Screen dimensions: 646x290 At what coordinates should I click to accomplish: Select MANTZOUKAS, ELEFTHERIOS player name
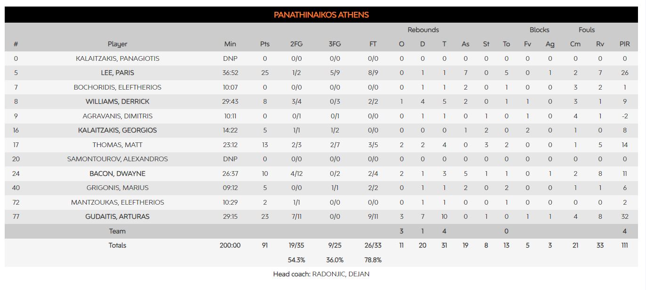click(x=117, y=202)
